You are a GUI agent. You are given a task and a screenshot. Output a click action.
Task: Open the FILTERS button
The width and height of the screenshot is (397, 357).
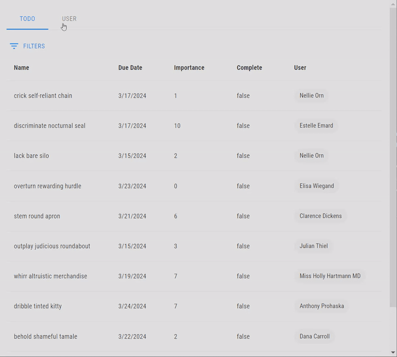[x=27, y=46]
